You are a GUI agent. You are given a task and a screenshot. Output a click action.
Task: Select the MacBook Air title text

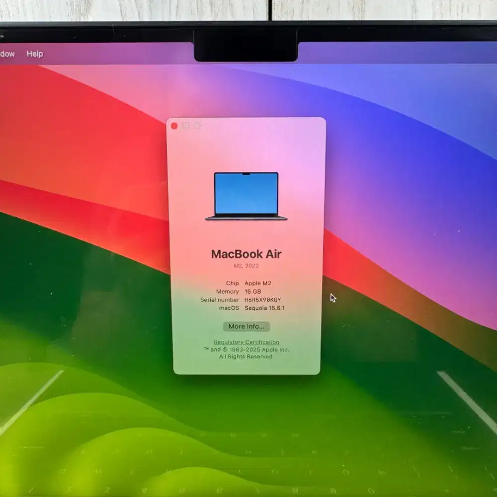click(x=247, y=254)
